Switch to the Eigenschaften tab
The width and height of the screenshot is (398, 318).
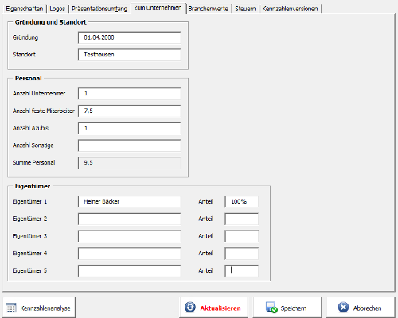coord(25,9)
